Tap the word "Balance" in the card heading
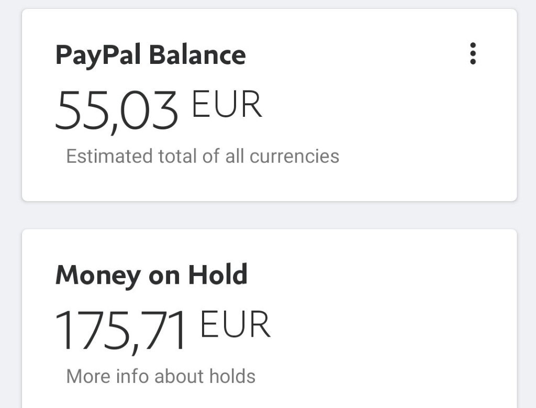This screenshot has width=536, height=408. click(x=197, y=55)
